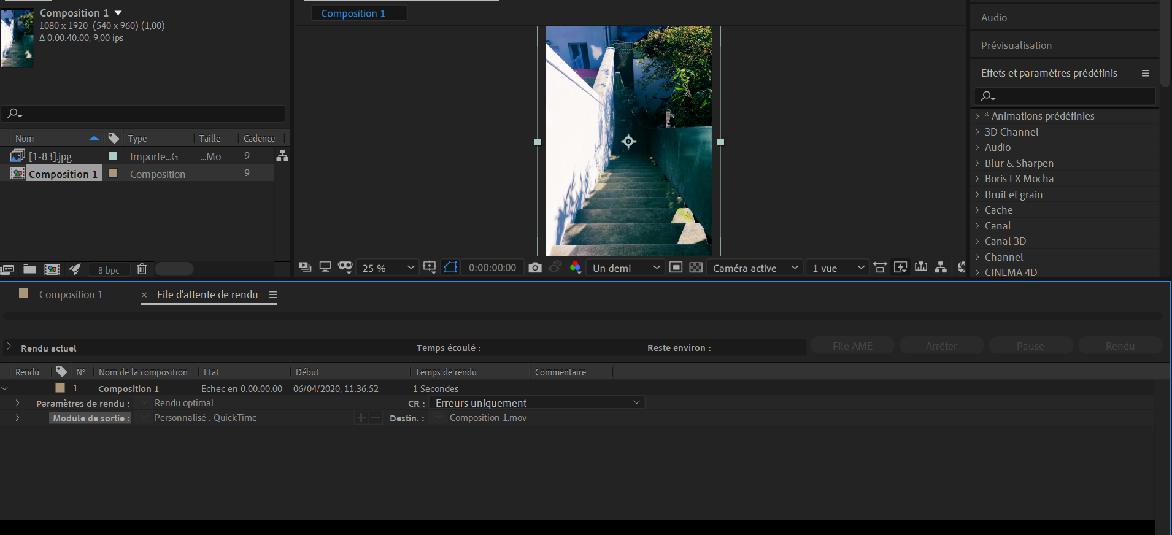
Task: Click the 'Composition 1.mov' destination link
Action: coord(488,418)
